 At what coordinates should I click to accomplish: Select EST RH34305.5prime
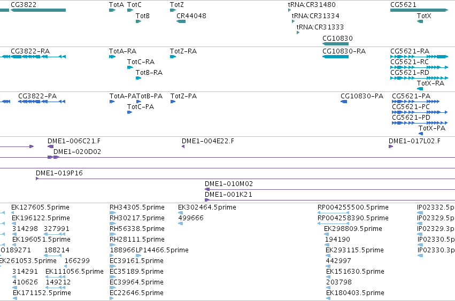[113, 213]
